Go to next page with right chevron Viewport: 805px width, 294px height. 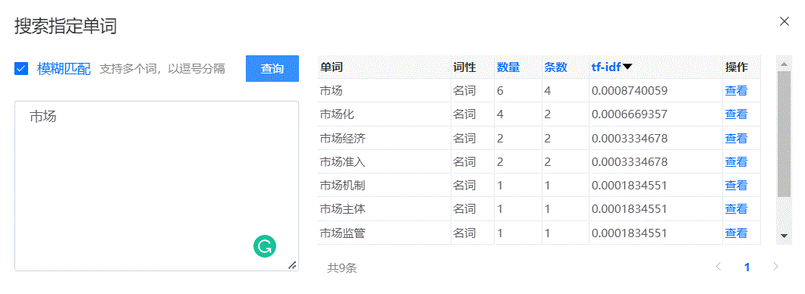coord(775,266)
